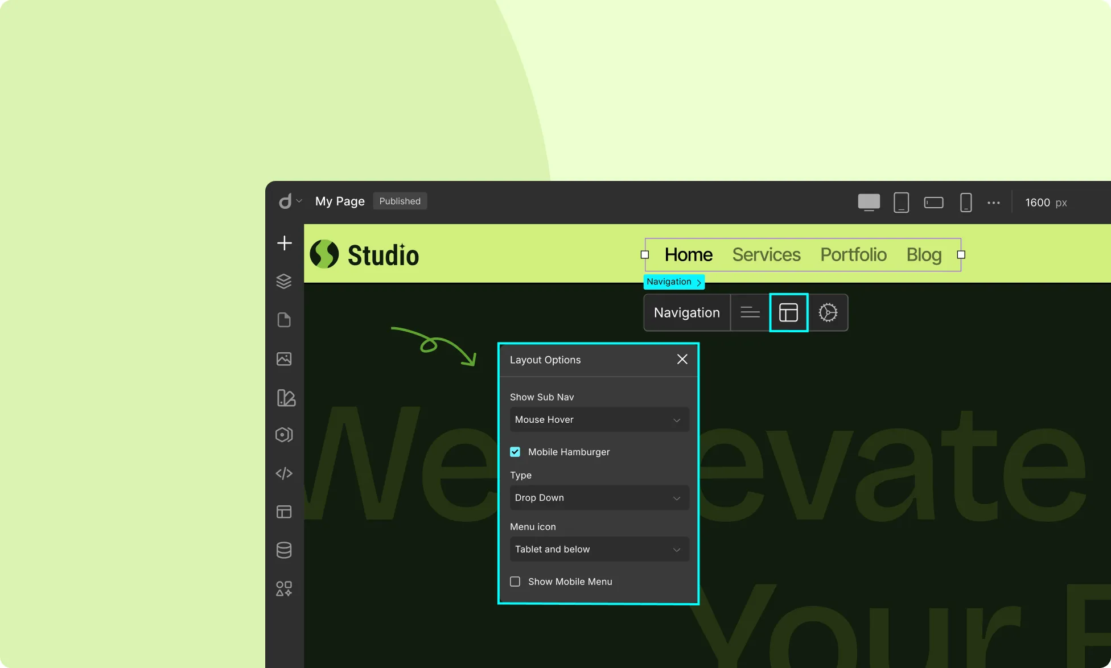Screen dimensions: 1111x668
Task: Click the right resize handle of navigation
Action: tap(961, 254)
